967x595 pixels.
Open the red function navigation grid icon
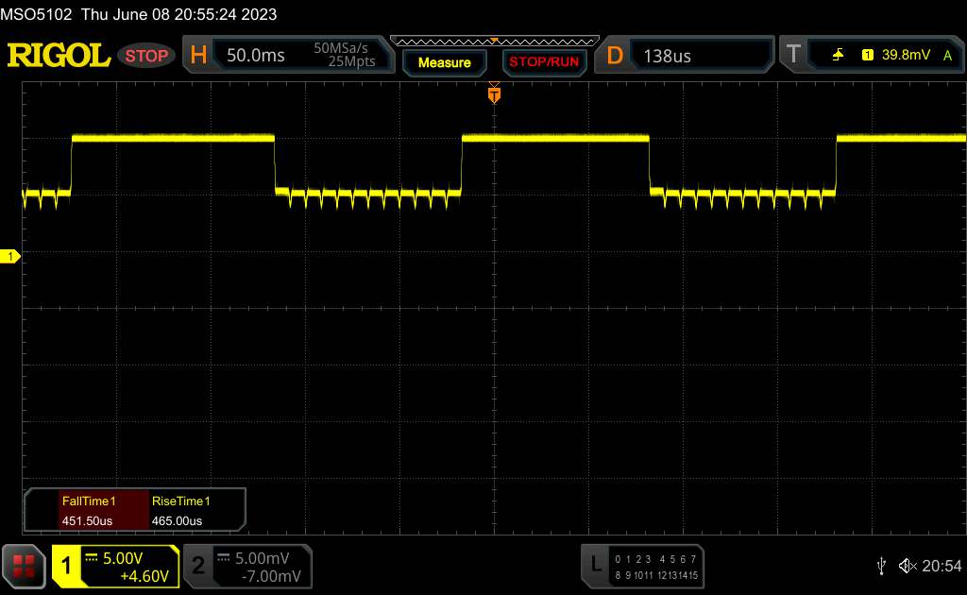click(x=24, y=566)
